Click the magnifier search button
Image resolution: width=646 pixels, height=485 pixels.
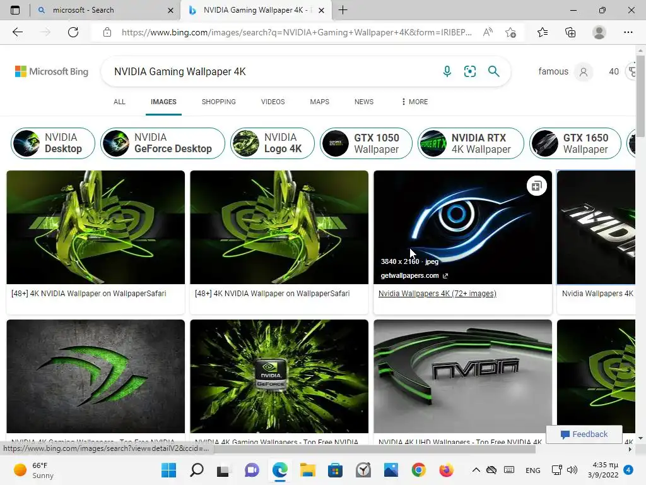click(493, 71)
